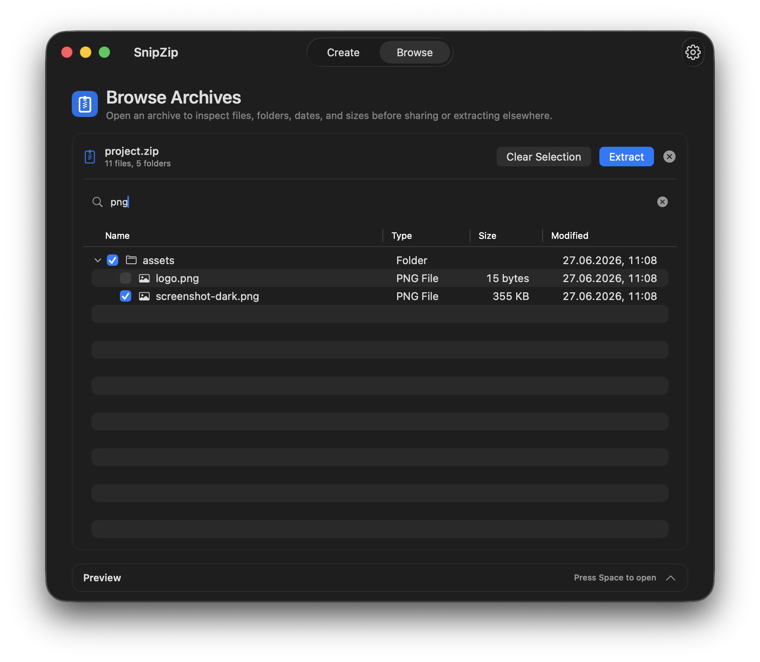
Task: Click the logo.png image file icon
Action: pos(144,278)
